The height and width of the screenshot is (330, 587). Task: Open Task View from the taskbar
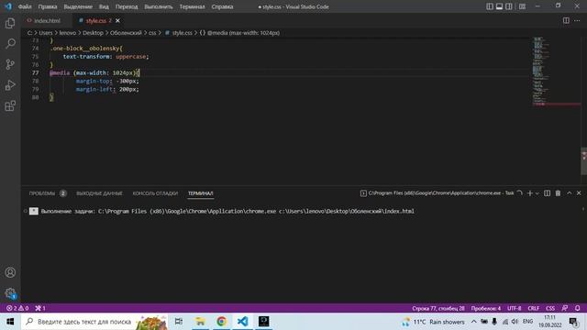(x=179, y=322)
